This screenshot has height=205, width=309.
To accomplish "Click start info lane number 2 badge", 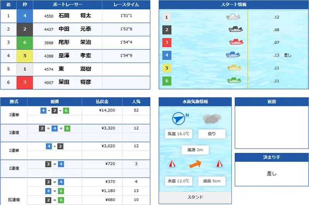I will [167, 30].
